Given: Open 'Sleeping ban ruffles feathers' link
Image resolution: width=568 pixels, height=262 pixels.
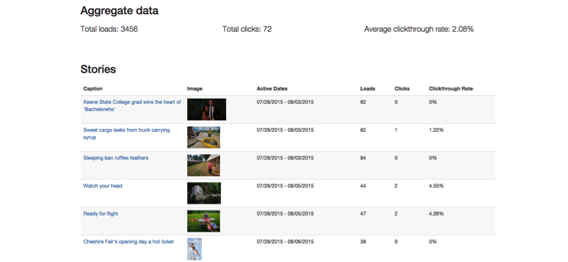Looking at the screenshot, I should point(116,158).
